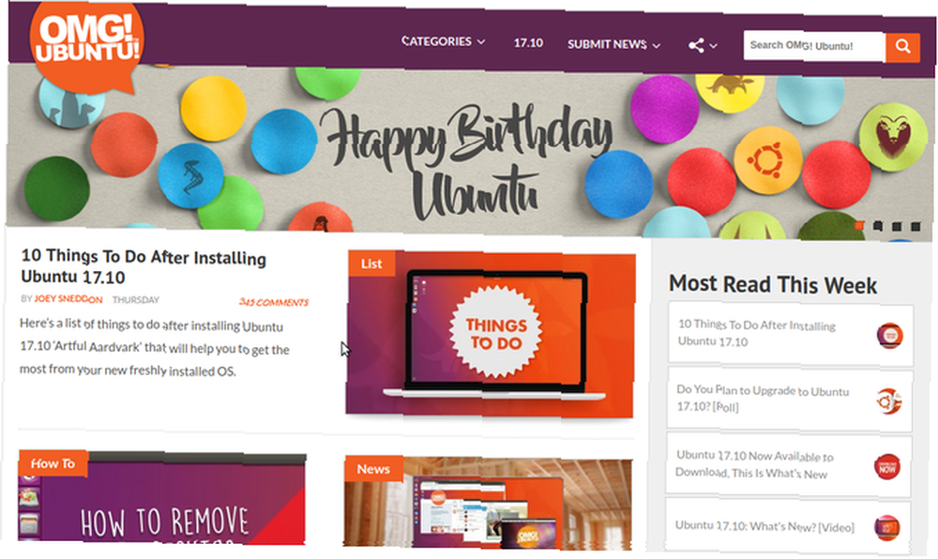Expand the Submit News dropdown arrow
The width and height of the screenshot is (938, 559).
click(657, 45)
